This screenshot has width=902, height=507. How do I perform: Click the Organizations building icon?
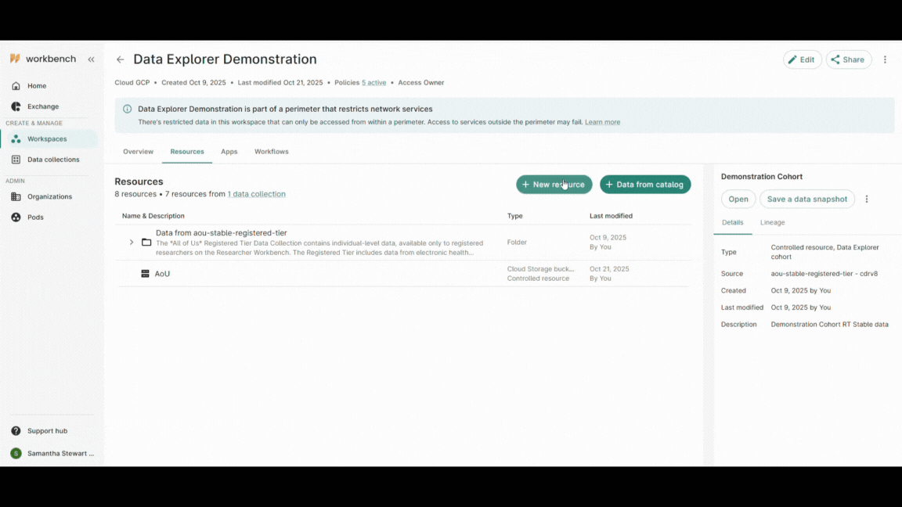(16, 196)
